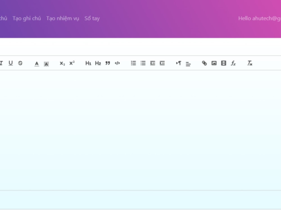Start an ordered numbered list
The width and height of the screenshot is (281, 211).
[133, 63]
